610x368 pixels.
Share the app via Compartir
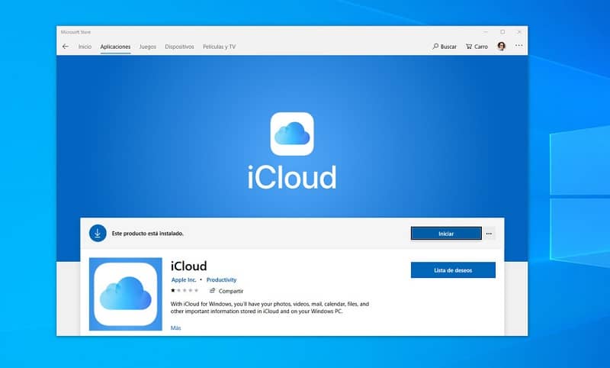(x=226, y=291)
